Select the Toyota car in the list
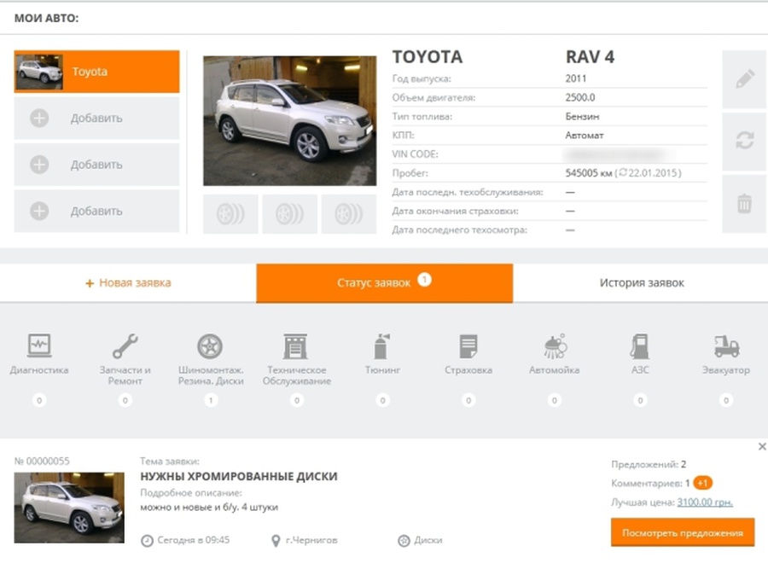 (96, 72)
